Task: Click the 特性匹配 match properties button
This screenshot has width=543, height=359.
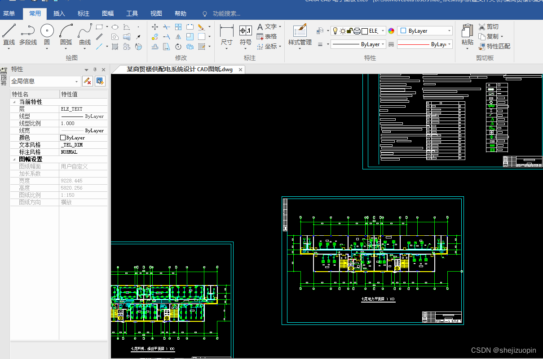Action: [494, 46]
